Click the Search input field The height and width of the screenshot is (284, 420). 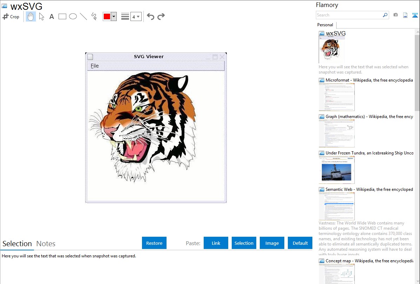[348, 15]
